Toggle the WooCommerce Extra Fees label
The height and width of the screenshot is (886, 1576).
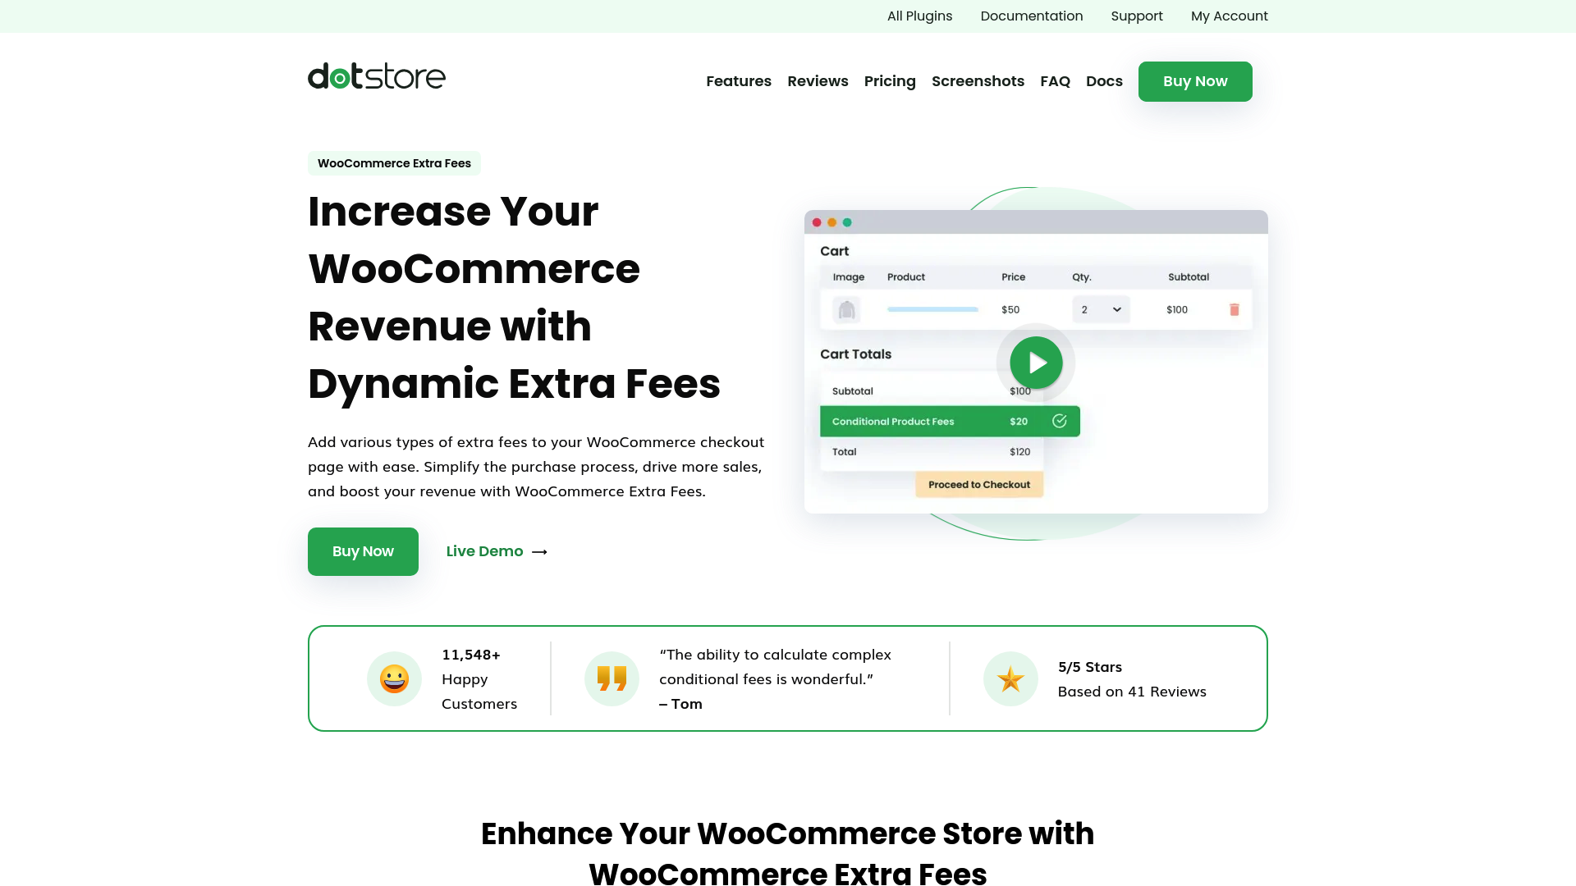pyautogui.click(x=394, y=163)
